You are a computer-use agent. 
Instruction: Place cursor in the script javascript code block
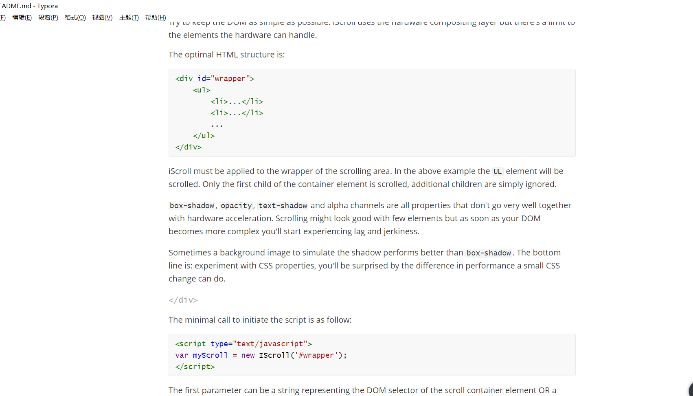[x=372, y=355]
